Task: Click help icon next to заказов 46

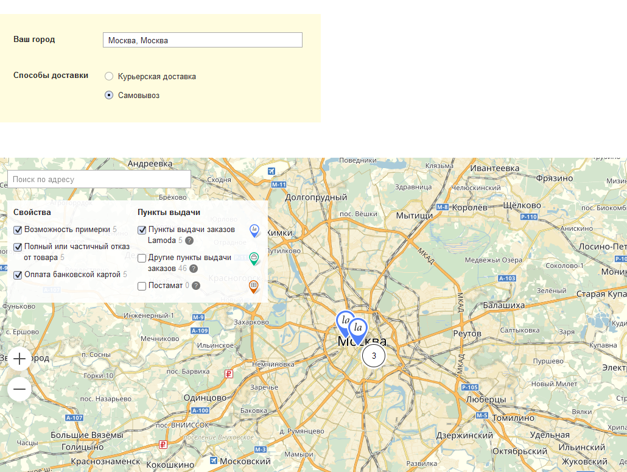Action: point(194,269)
